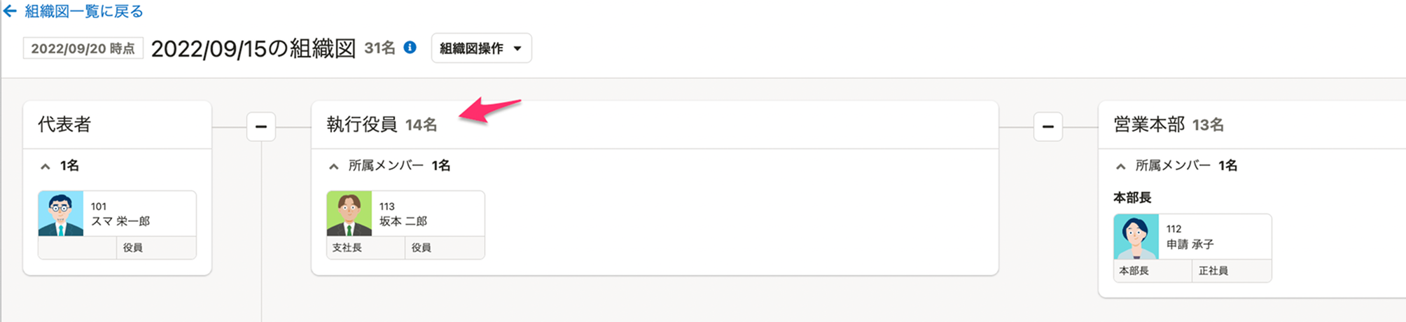Click avatar of スマ 栄一郎
1406x322 pixels.
pyautogui.click(x=61, y=213)
